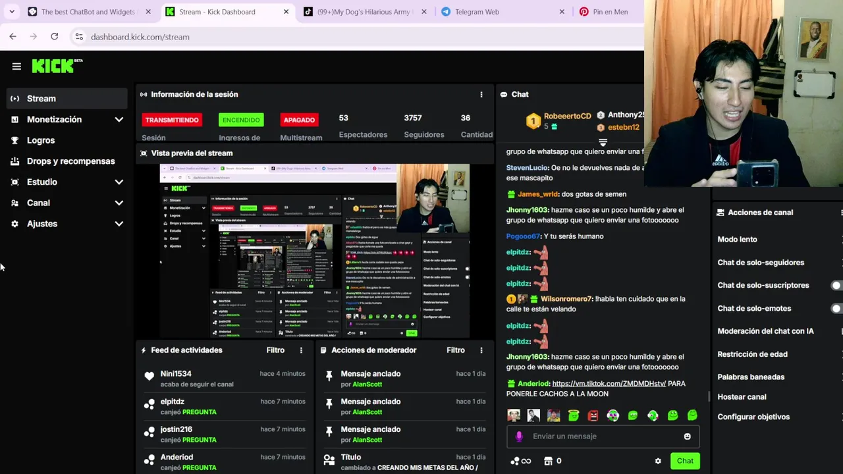
Task: View site information icon in address bar
Action: tap(79, 37)
